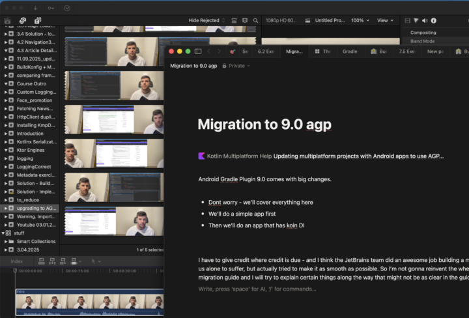
Task: Click the 00:00:15:00 timeline ruler mark
Action: tap(77, 270)
